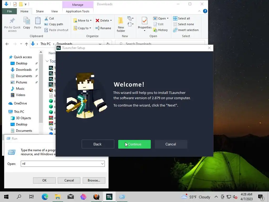Go up one folder level arrow
This screenshot has height=202, width=269.
[27, 44]
